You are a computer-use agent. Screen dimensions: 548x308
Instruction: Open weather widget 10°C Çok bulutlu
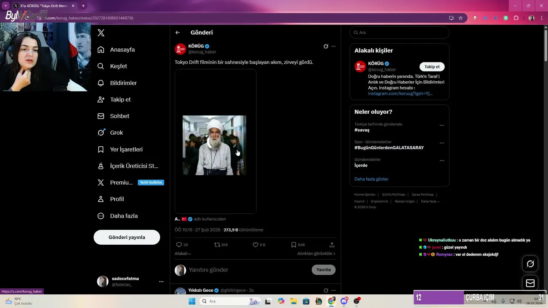coord(18,301)
